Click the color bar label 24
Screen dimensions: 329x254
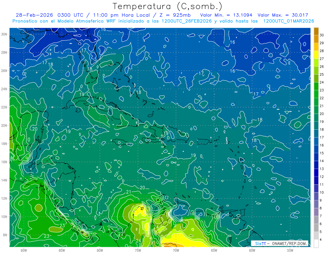(322, 82)
